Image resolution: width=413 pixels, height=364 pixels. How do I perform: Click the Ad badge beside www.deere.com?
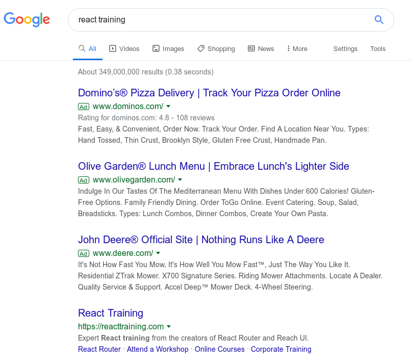(x=84, y=254)
